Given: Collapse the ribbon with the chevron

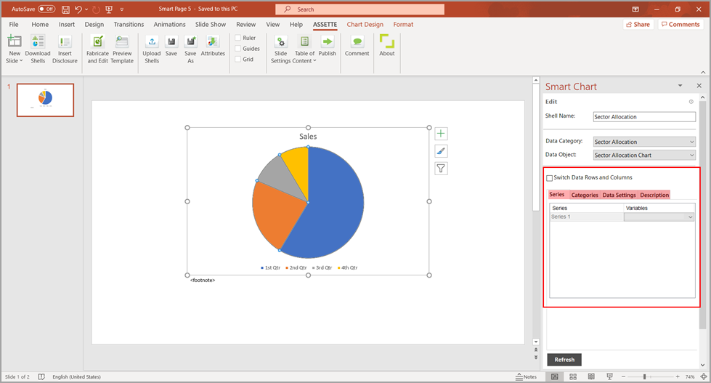Looking at the screenshot, I should (x=703, y=72).
